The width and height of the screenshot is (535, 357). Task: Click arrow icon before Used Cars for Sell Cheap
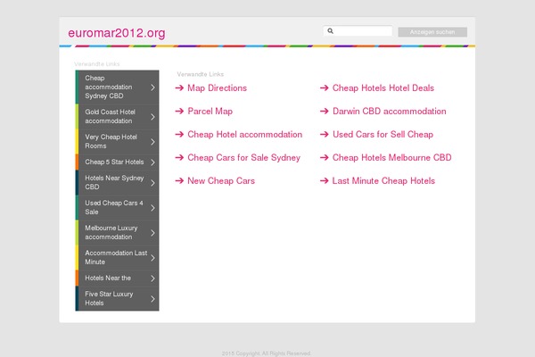325,135
